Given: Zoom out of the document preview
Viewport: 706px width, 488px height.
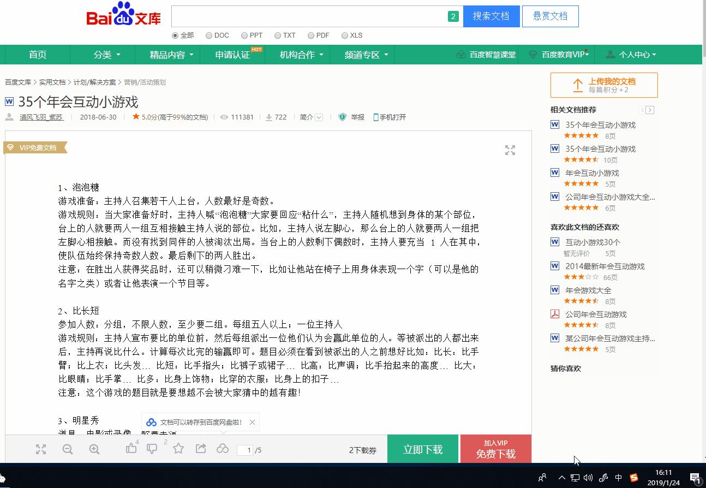Looking at the screenshot, I should [67, 449].
